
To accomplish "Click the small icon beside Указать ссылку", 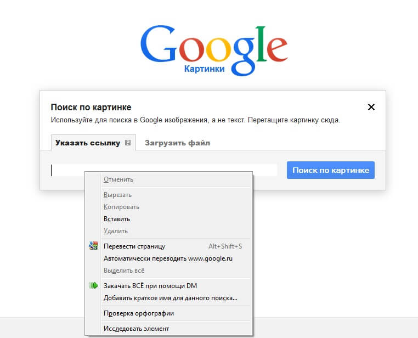I will click(x=128, y=143).
